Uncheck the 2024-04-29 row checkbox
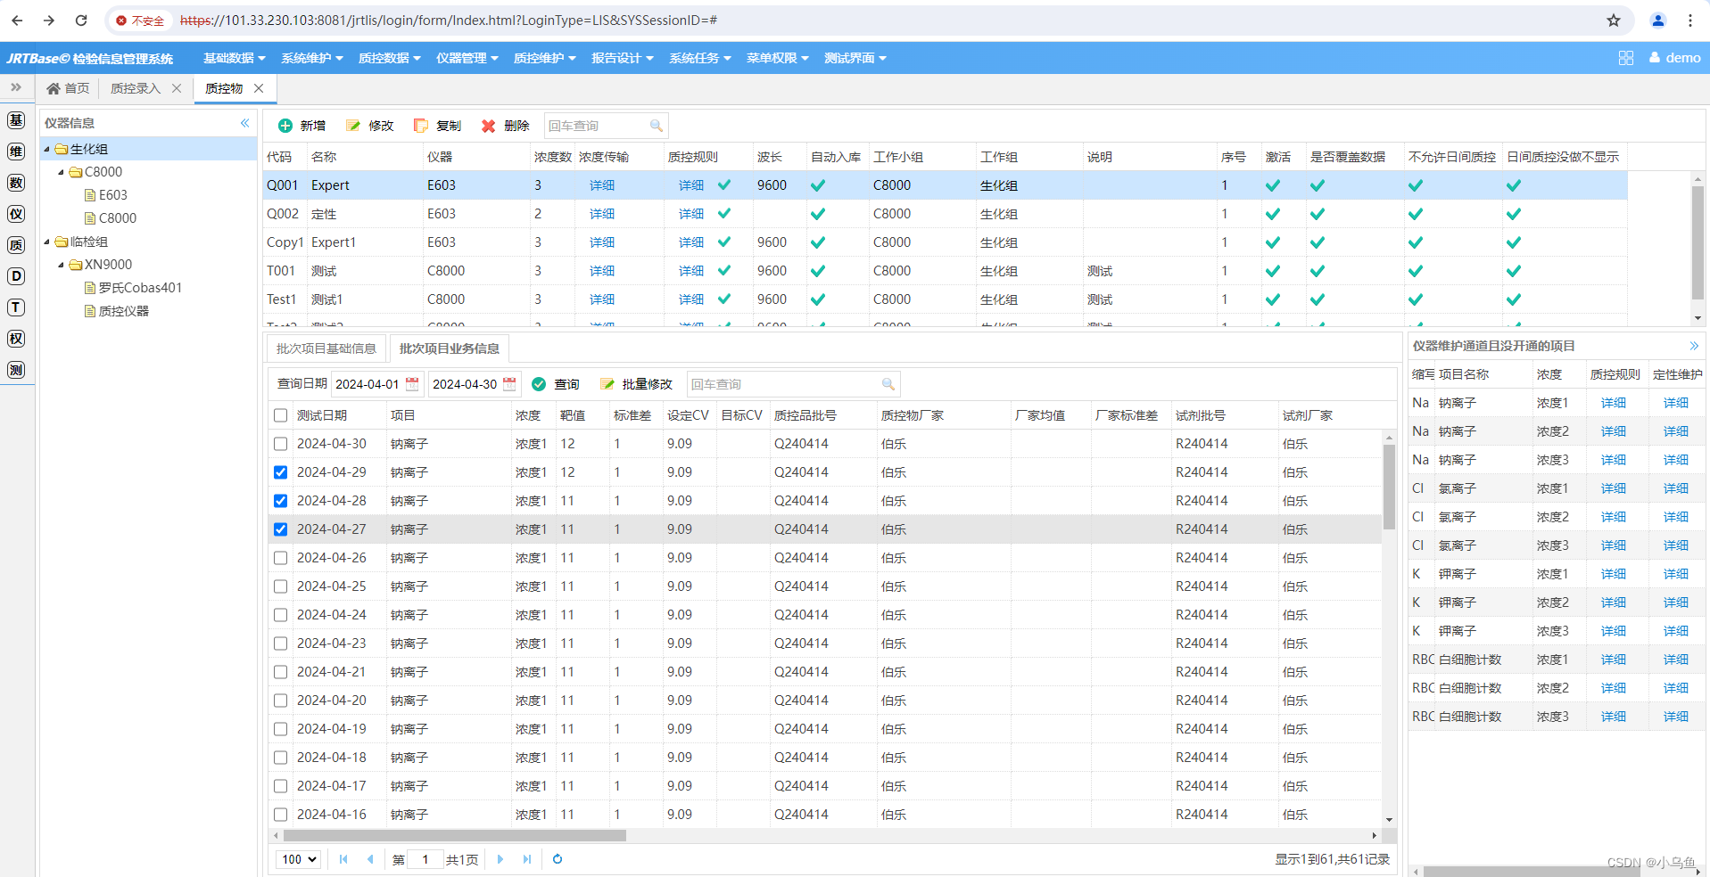This screenshot has height=877, width=1710. pos(281,472)
